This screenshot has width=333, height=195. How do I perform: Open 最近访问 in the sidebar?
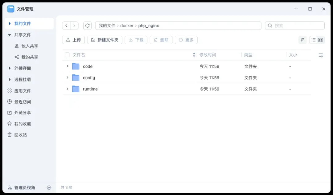(x=23, y=102)
